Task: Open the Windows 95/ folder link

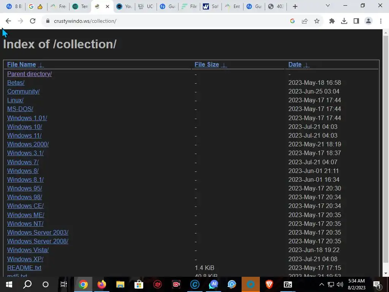Action: pos(25,189)
